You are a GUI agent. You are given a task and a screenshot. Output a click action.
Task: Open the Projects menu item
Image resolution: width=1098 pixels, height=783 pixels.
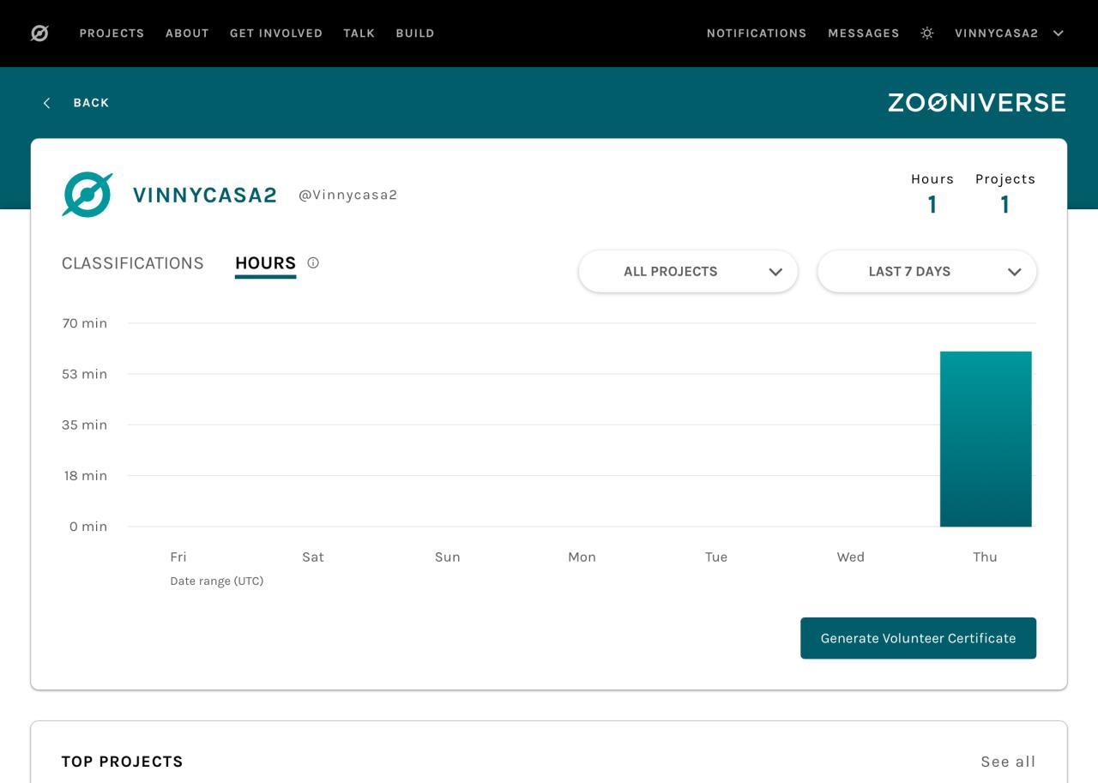(x=112, y=33)
